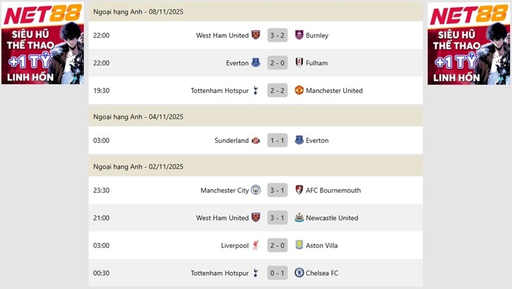The height and width of the screenshot is (289, 512).
Task: Open the Sunderland vs Everton 1 - 1 score
Action: tap(277, 140)
